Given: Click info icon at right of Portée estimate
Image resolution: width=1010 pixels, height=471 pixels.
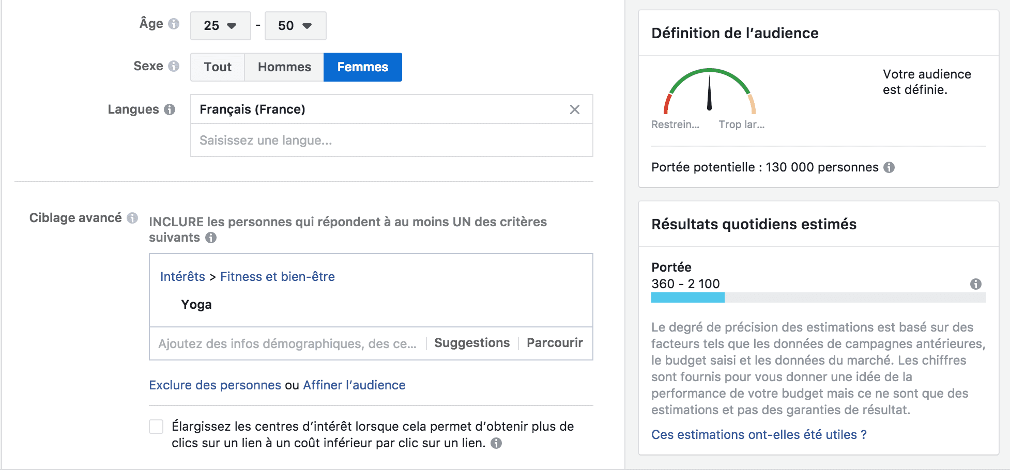Looking at the screenshot, I should click(975, 284).
